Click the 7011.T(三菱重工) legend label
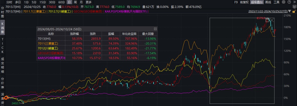 (35, 12)
